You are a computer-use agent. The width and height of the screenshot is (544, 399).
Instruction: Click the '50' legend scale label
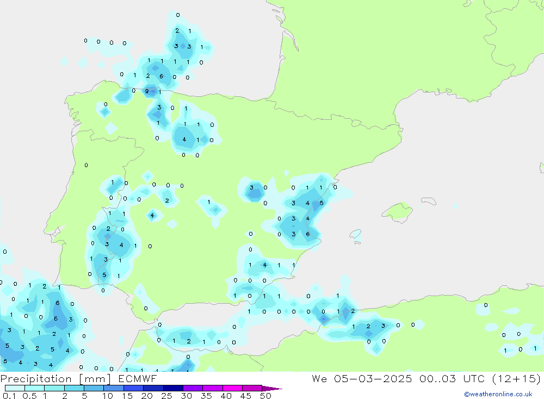266,396
